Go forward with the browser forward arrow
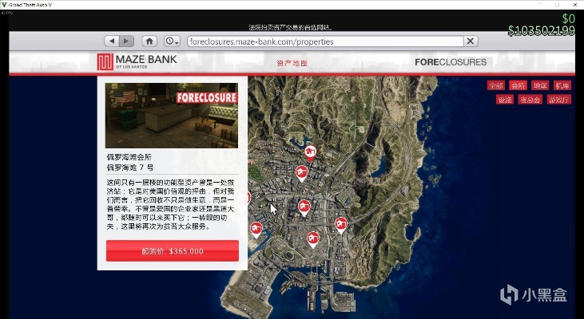584x319 pixels. [x=127, y=41]
